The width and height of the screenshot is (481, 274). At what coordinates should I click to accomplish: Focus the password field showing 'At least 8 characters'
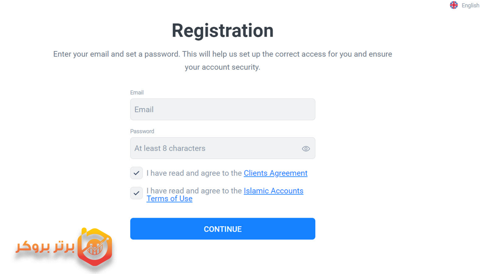(222, 148)
